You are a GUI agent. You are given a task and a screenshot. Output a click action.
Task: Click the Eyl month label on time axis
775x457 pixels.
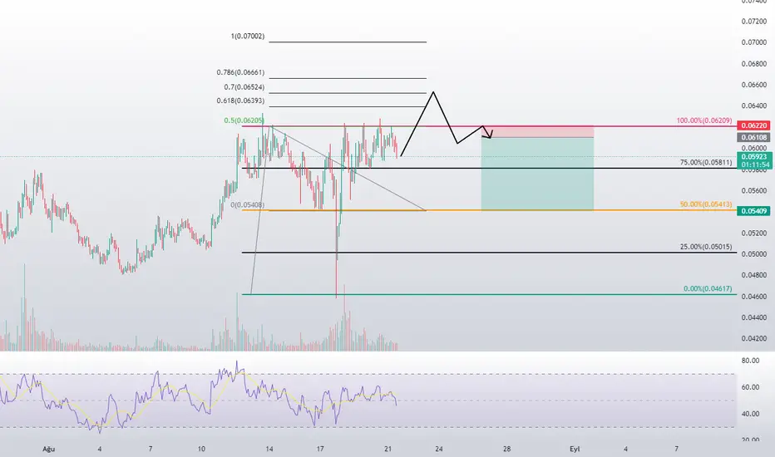pyautogui.click(x=575, y=449)
